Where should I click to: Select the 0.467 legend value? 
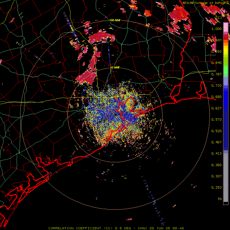tap(216, 142)
